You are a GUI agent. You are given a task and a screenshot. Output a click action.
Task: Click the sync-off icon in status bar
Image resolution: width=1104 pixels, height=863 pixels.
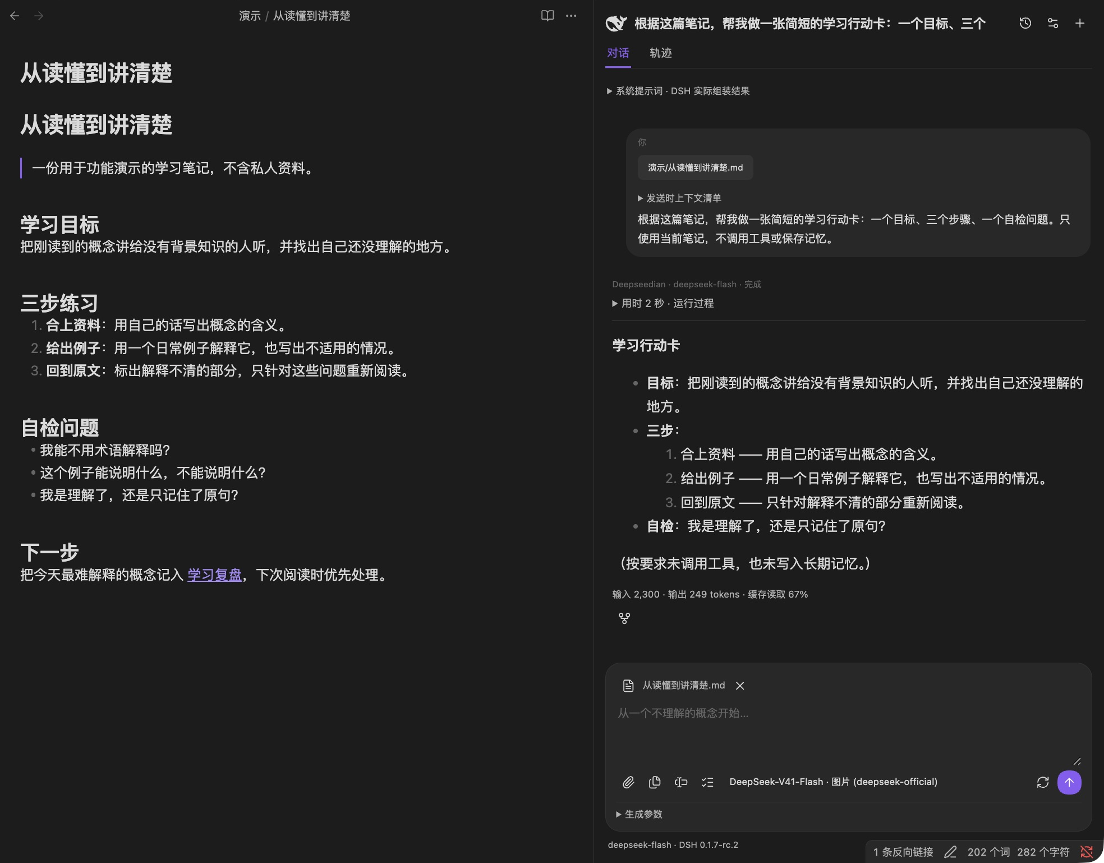(x=1087, y=852)
